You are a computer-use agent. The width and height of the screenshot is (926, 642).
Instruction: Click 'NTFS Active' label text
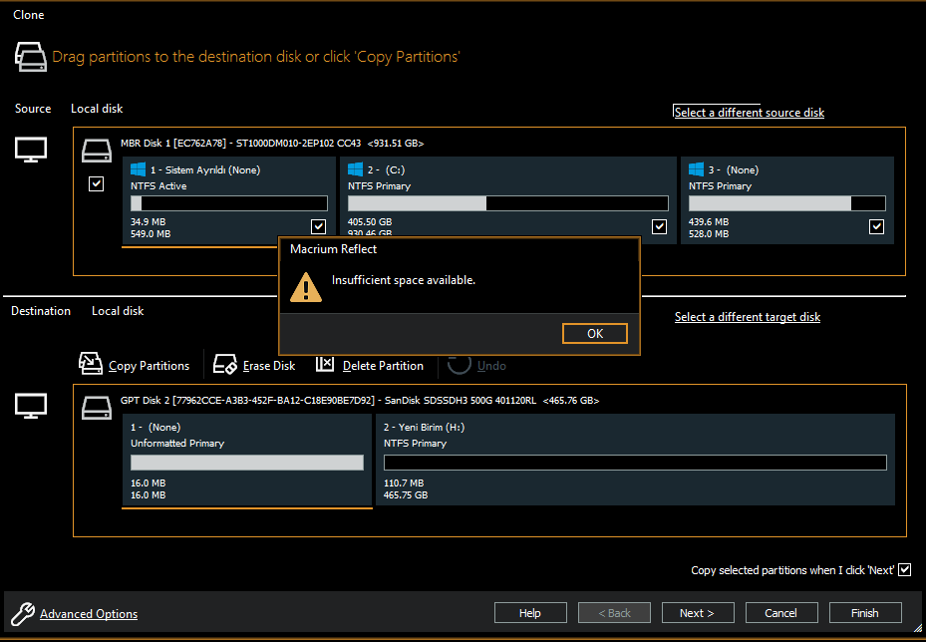point(158,186)
